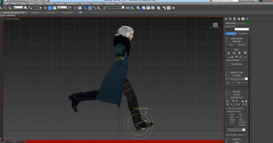Open the Utilities hammer panel icon
The width and height of the screenshot is (273, 143).
247,19
